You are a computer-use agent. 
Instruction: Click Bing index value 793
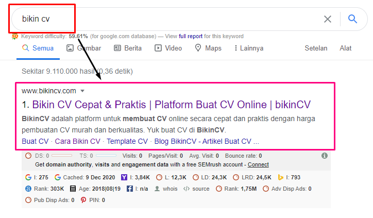click(296, 177)
